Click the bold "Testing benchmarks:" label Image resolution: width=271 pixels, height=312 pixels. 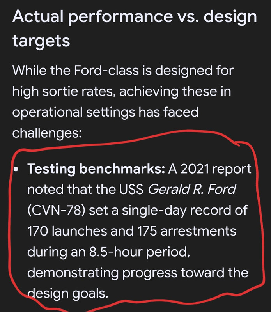tap(96, 169)
